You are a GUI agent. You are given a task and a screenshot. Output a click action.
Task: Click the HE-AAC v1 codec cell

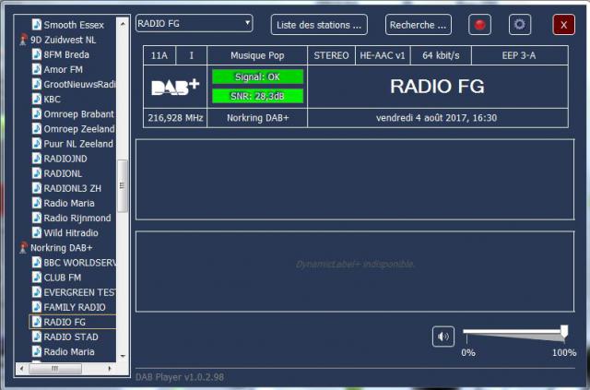tap(383, 55)
